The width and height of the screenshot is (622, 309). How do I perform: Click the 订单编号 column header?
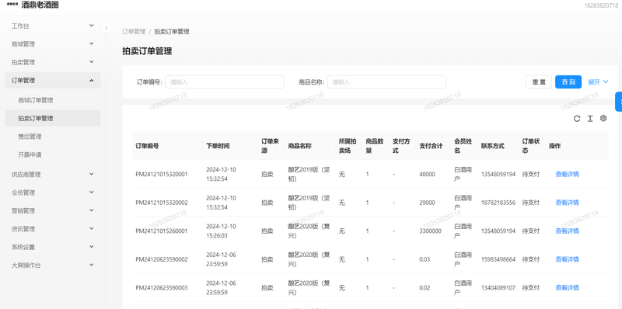point(147,146)
